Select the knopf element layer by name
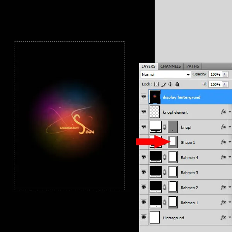 click(175, 113)
